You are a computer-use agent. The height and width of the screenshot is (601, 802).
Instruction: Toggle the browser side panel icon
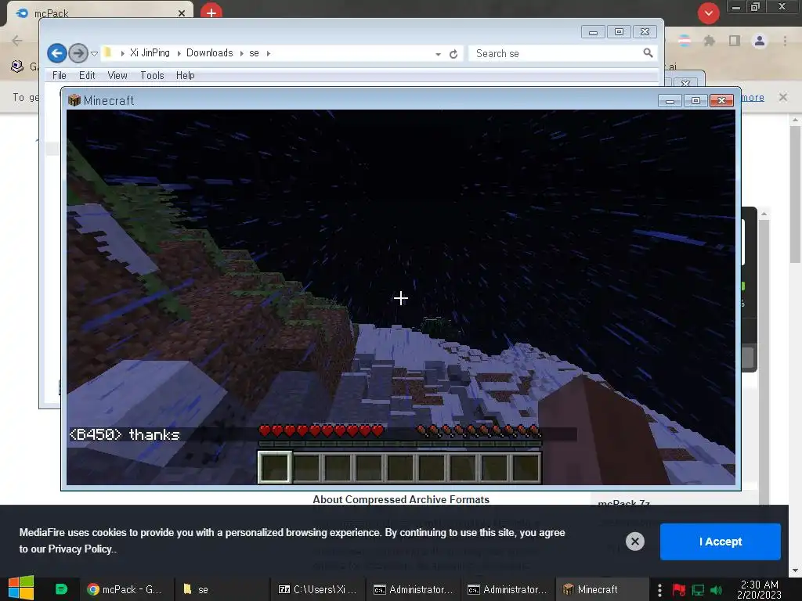[735, 41]
